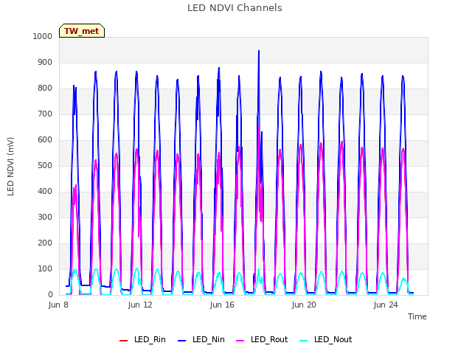Select the LED_Nin legend entry

pyautogui.click(x=201, y=339)
